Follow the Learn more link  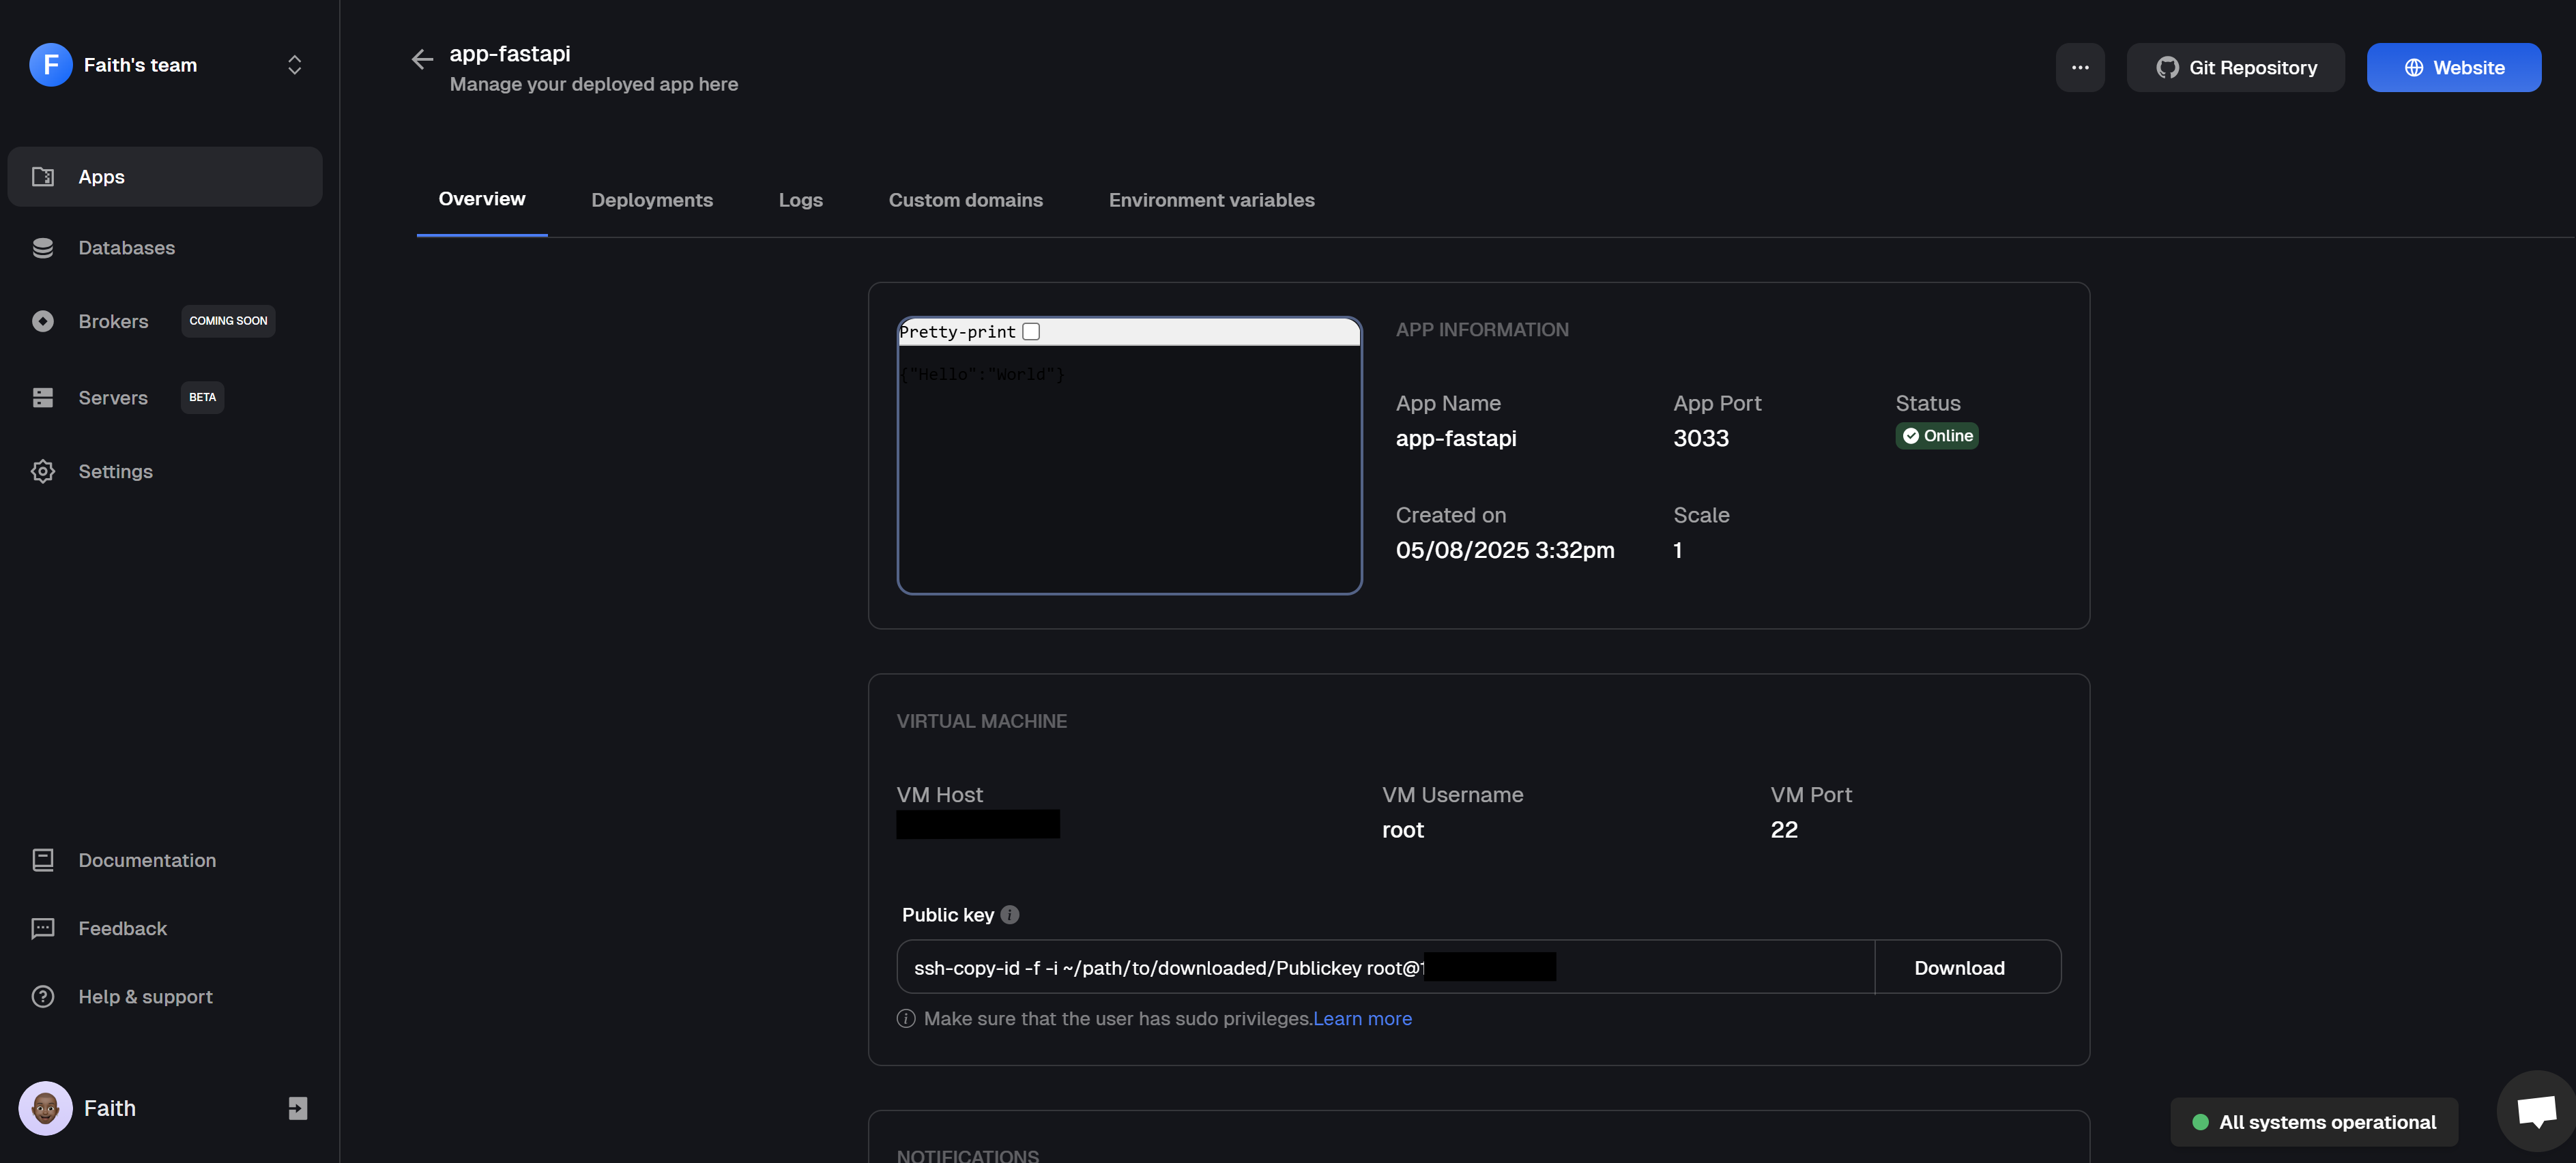pos(1362,1019)
